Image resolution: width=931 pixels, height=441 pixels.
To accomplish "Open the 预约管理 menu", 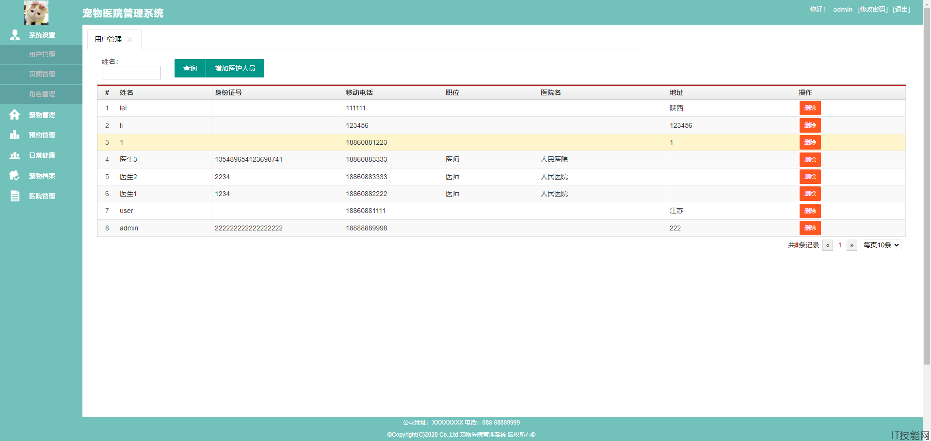I will (x=41, y=135).
